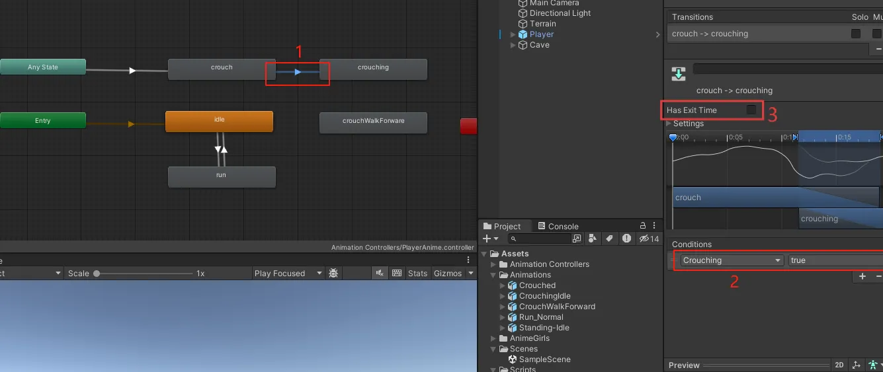The image size is (883, 372).
Task: Open the Project panel kebab menu
Action: coord(653,226)
